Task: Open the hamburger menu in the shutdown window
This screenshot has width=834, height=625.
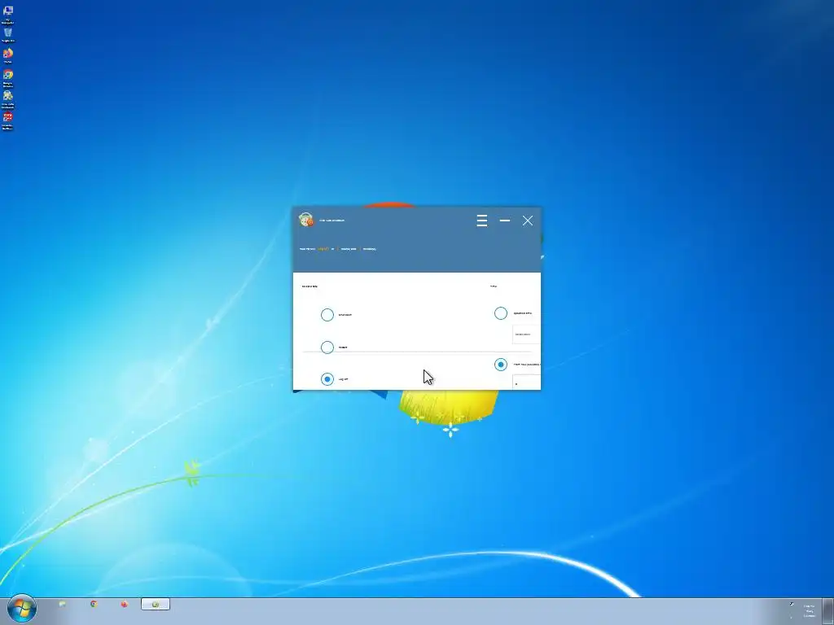Action: [x=482, y=221]
